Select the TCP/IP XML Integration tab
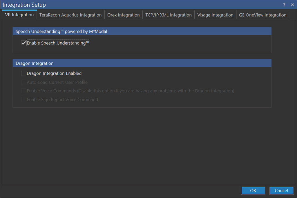 pyautogui.click(x=168, y=15)
